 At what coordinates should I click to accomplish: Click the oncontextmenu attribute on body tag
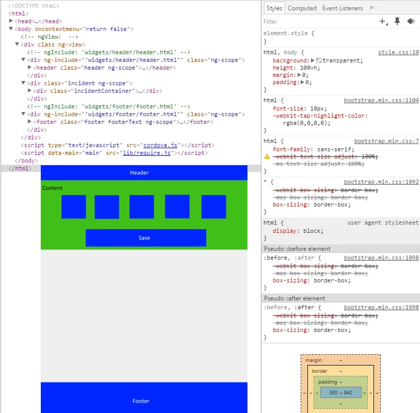pyautogui.click(x=82, y=29)
